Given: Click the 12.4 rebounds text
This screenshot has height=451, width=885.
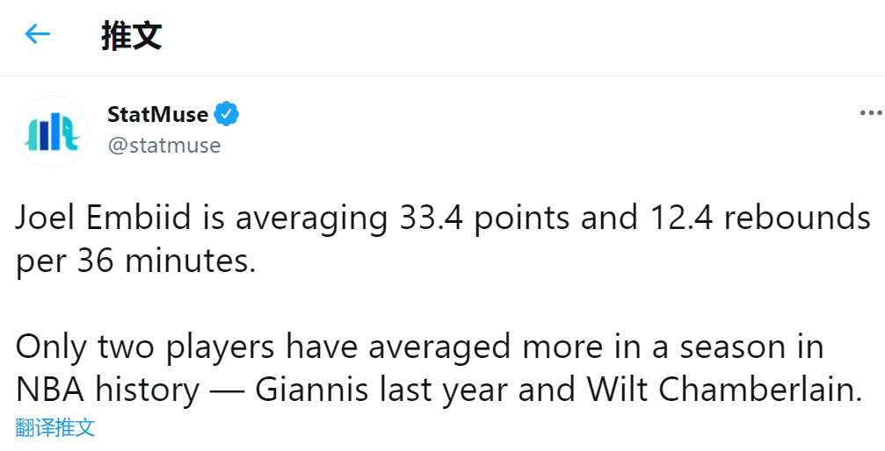Looking at the screenshot, I should (x=761, y=218).
